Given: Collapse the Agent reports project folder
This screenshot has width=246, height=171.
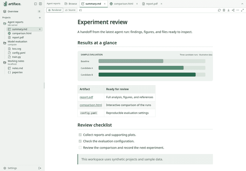Looking at the screenshot, I should pos(5,23).
